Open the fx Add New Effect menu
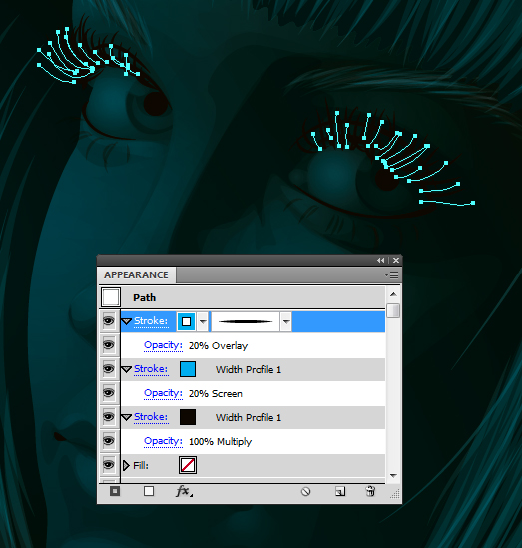The image size is (522, 548). click(184, 491)
